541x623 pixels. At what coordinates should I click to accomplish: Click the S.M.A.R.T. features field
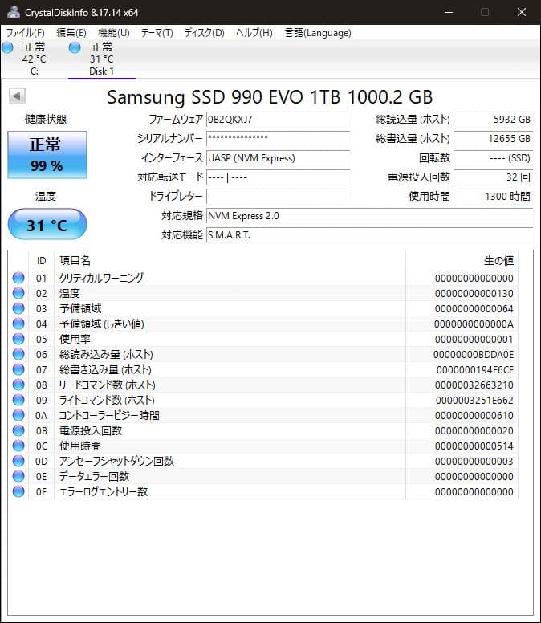370,234
